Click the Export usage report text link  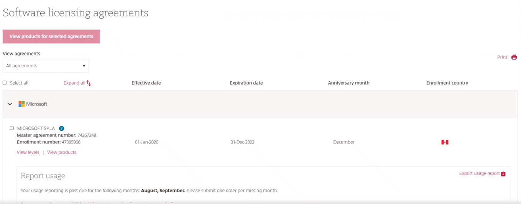(x=479, y=173)
